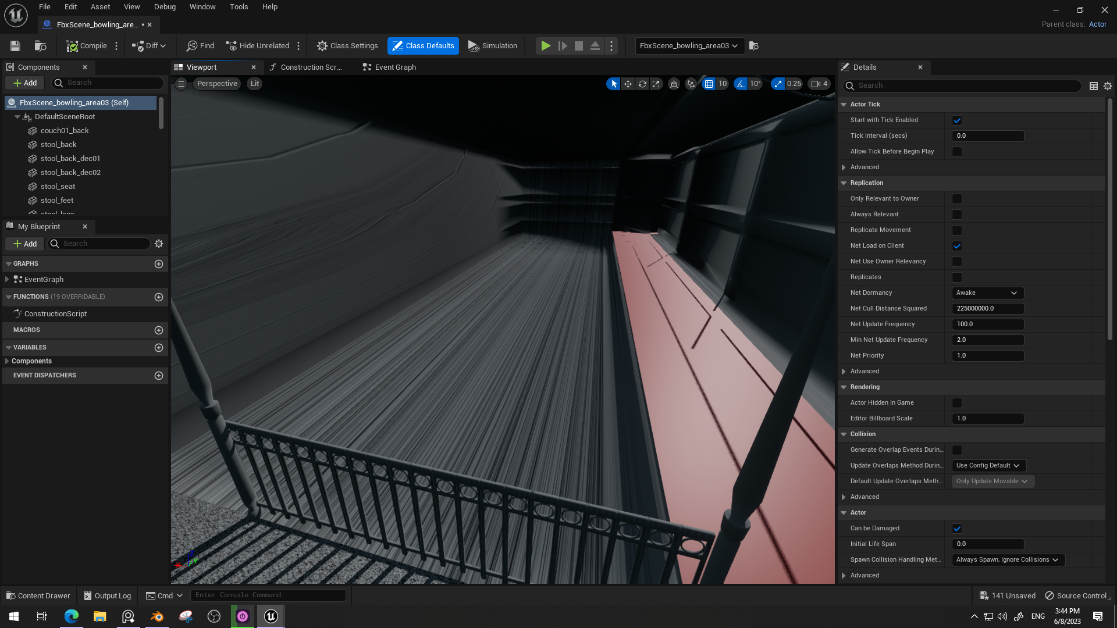
Task: Check Actor Hidden In Game
Action: (x=957, y=403)
